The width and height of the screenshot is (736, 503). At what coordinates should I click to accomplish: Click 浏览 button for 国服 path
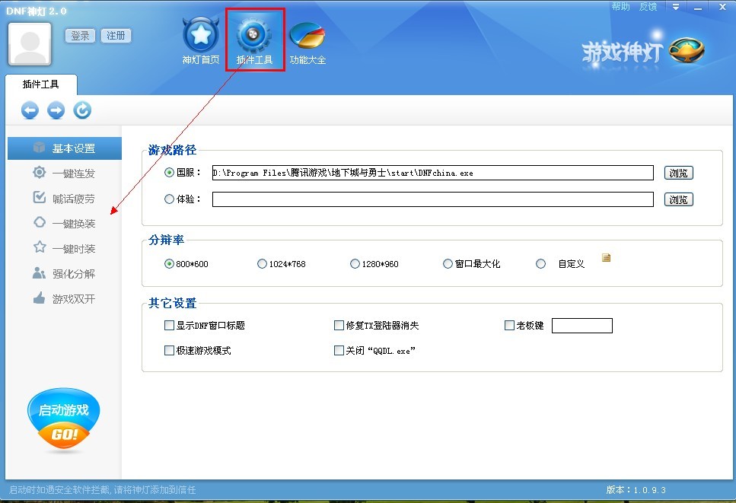[678, 173]
